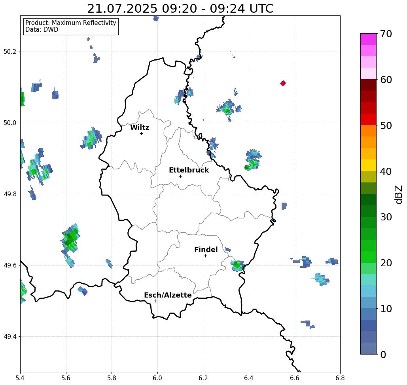
Task: Click the plus marker below Findel
Action: tap(205, 256)
